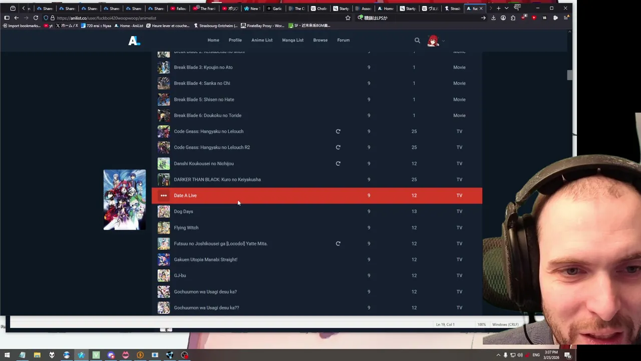This screenshot has width=641, height=361.
Task: Open the Anime List nav item
Action: click(262, 40)
